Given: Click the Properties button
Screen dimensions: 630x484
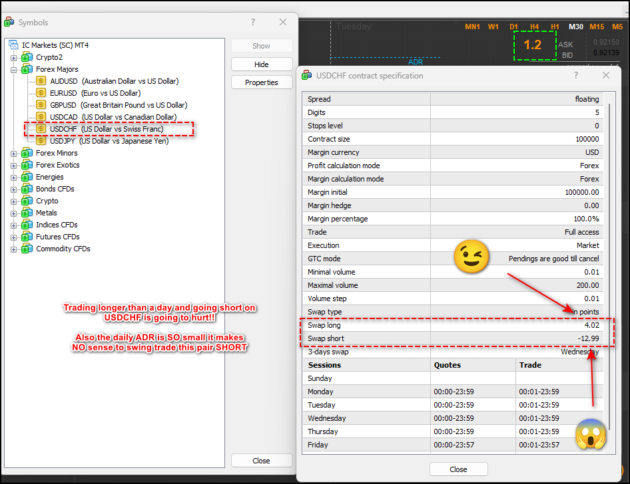Looking at the screenshot, I should click(x=262, y=82).
